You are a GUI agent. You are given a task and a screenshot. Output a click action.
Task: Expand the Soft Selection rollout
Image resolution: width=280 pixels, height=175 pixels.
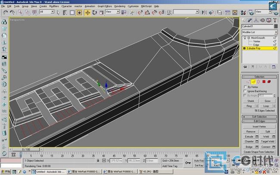(x=259, y=117)
